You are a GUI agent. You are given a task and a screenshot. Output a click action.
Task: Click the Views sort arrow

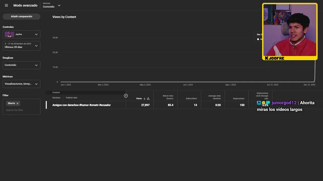pyautogui.click(x=144, y=99)
